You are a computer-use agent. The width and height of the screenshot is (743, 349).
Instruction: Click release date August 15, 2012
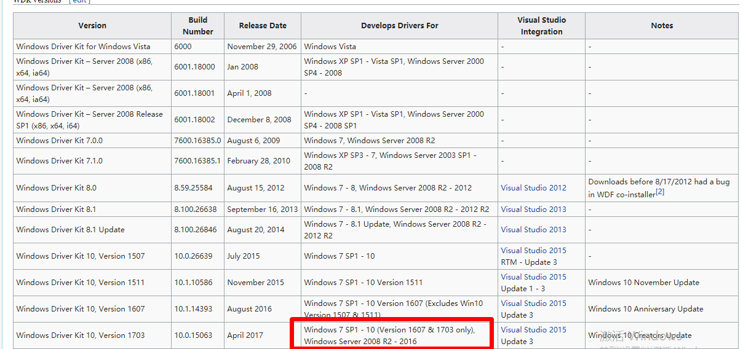click(256, 188)
